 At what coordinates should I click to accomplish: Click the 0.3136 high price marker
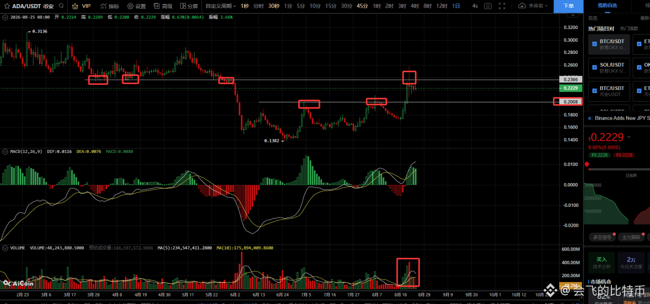click(39, 31)
